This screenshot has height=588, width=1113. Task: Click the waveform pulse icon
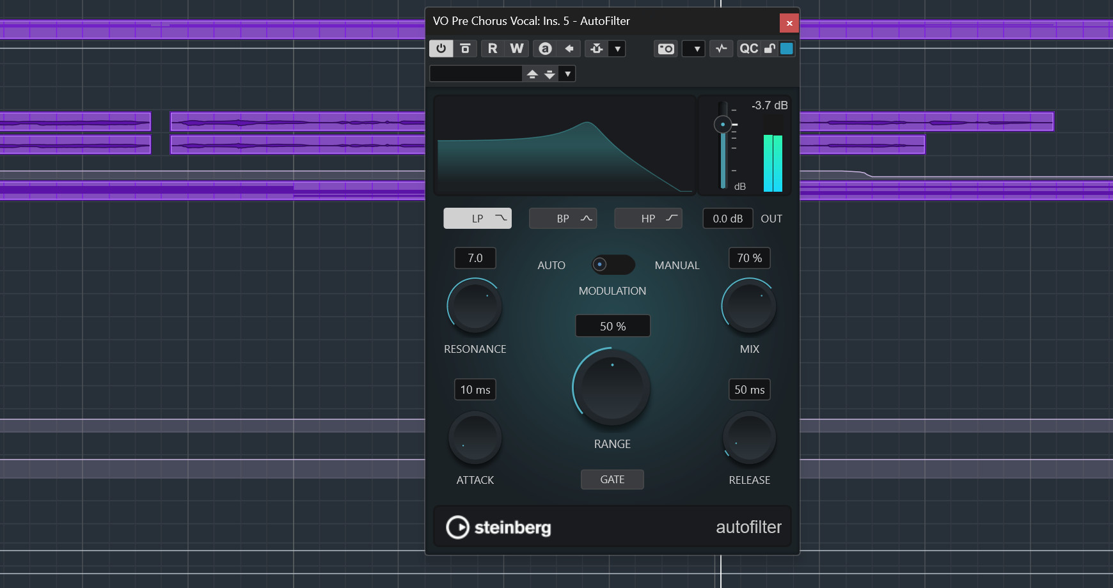722,49
